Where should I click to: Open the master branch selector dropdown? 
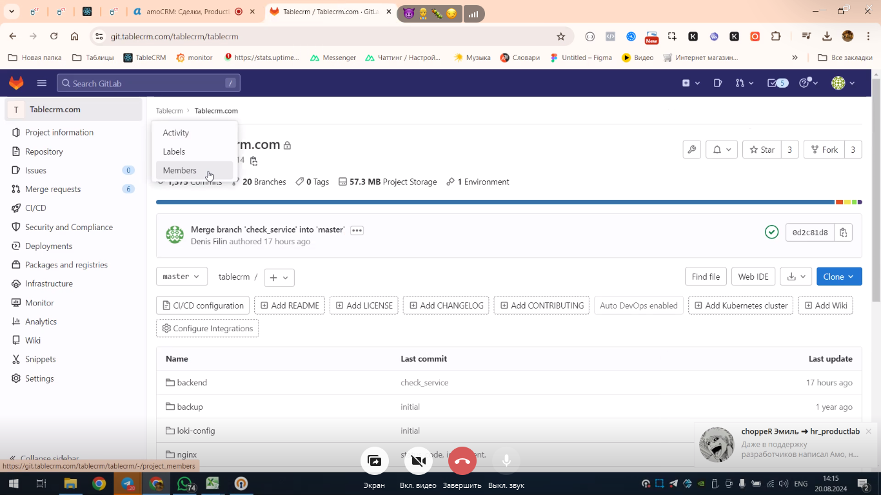(182, 277)
